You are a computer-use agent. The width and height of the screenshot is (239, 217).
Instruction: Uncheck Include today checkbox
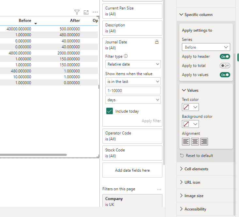[110, 111]
